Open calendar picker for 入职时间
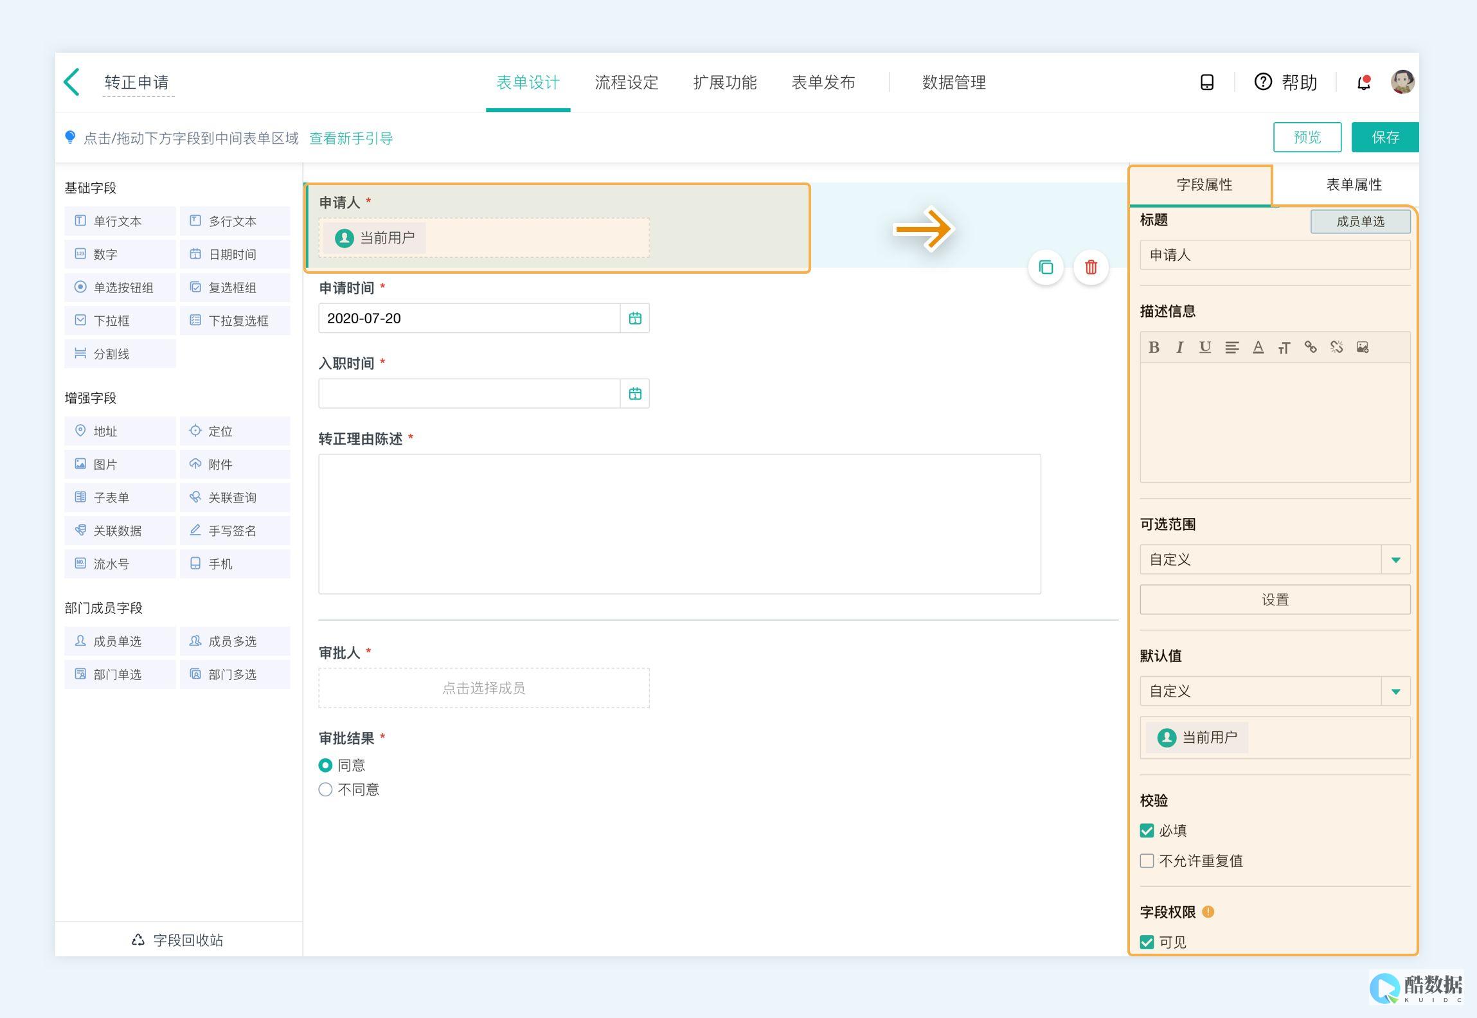 [635, 393]
